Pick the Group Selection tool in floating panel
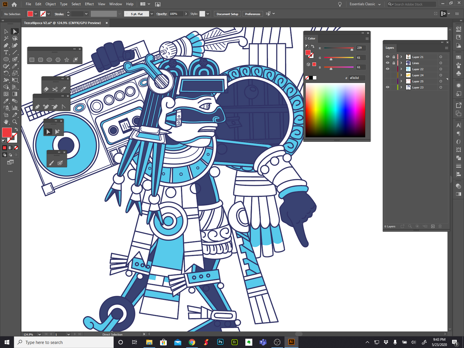Viewport: 464px width, 348px height. [57, 132]
